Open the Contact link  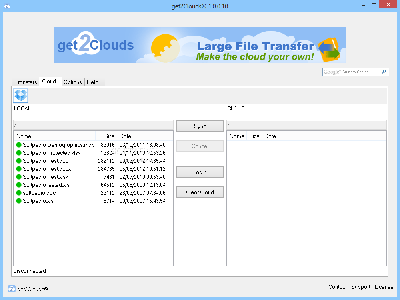(337, 287)
